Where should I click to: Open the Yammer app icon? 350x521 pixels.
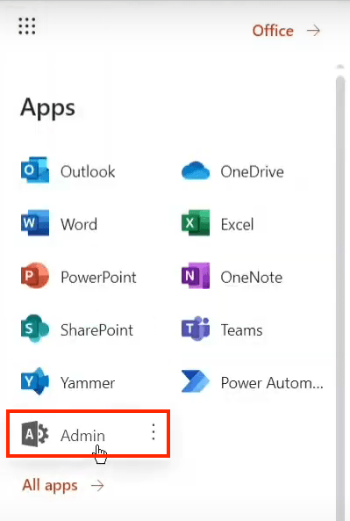point(35,381)
